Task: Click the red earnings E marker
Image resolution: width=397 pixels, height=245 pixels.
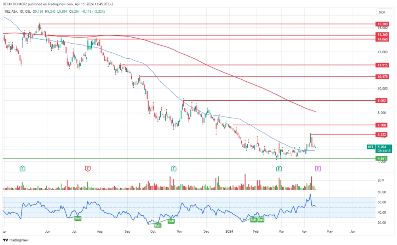Action: tap(87, 168)
